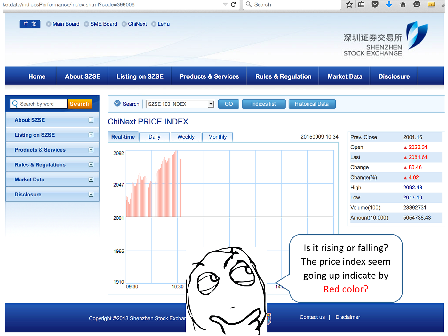448x336 pixels.
Task: Open the Contact us link
Action: tap(312, 317)
